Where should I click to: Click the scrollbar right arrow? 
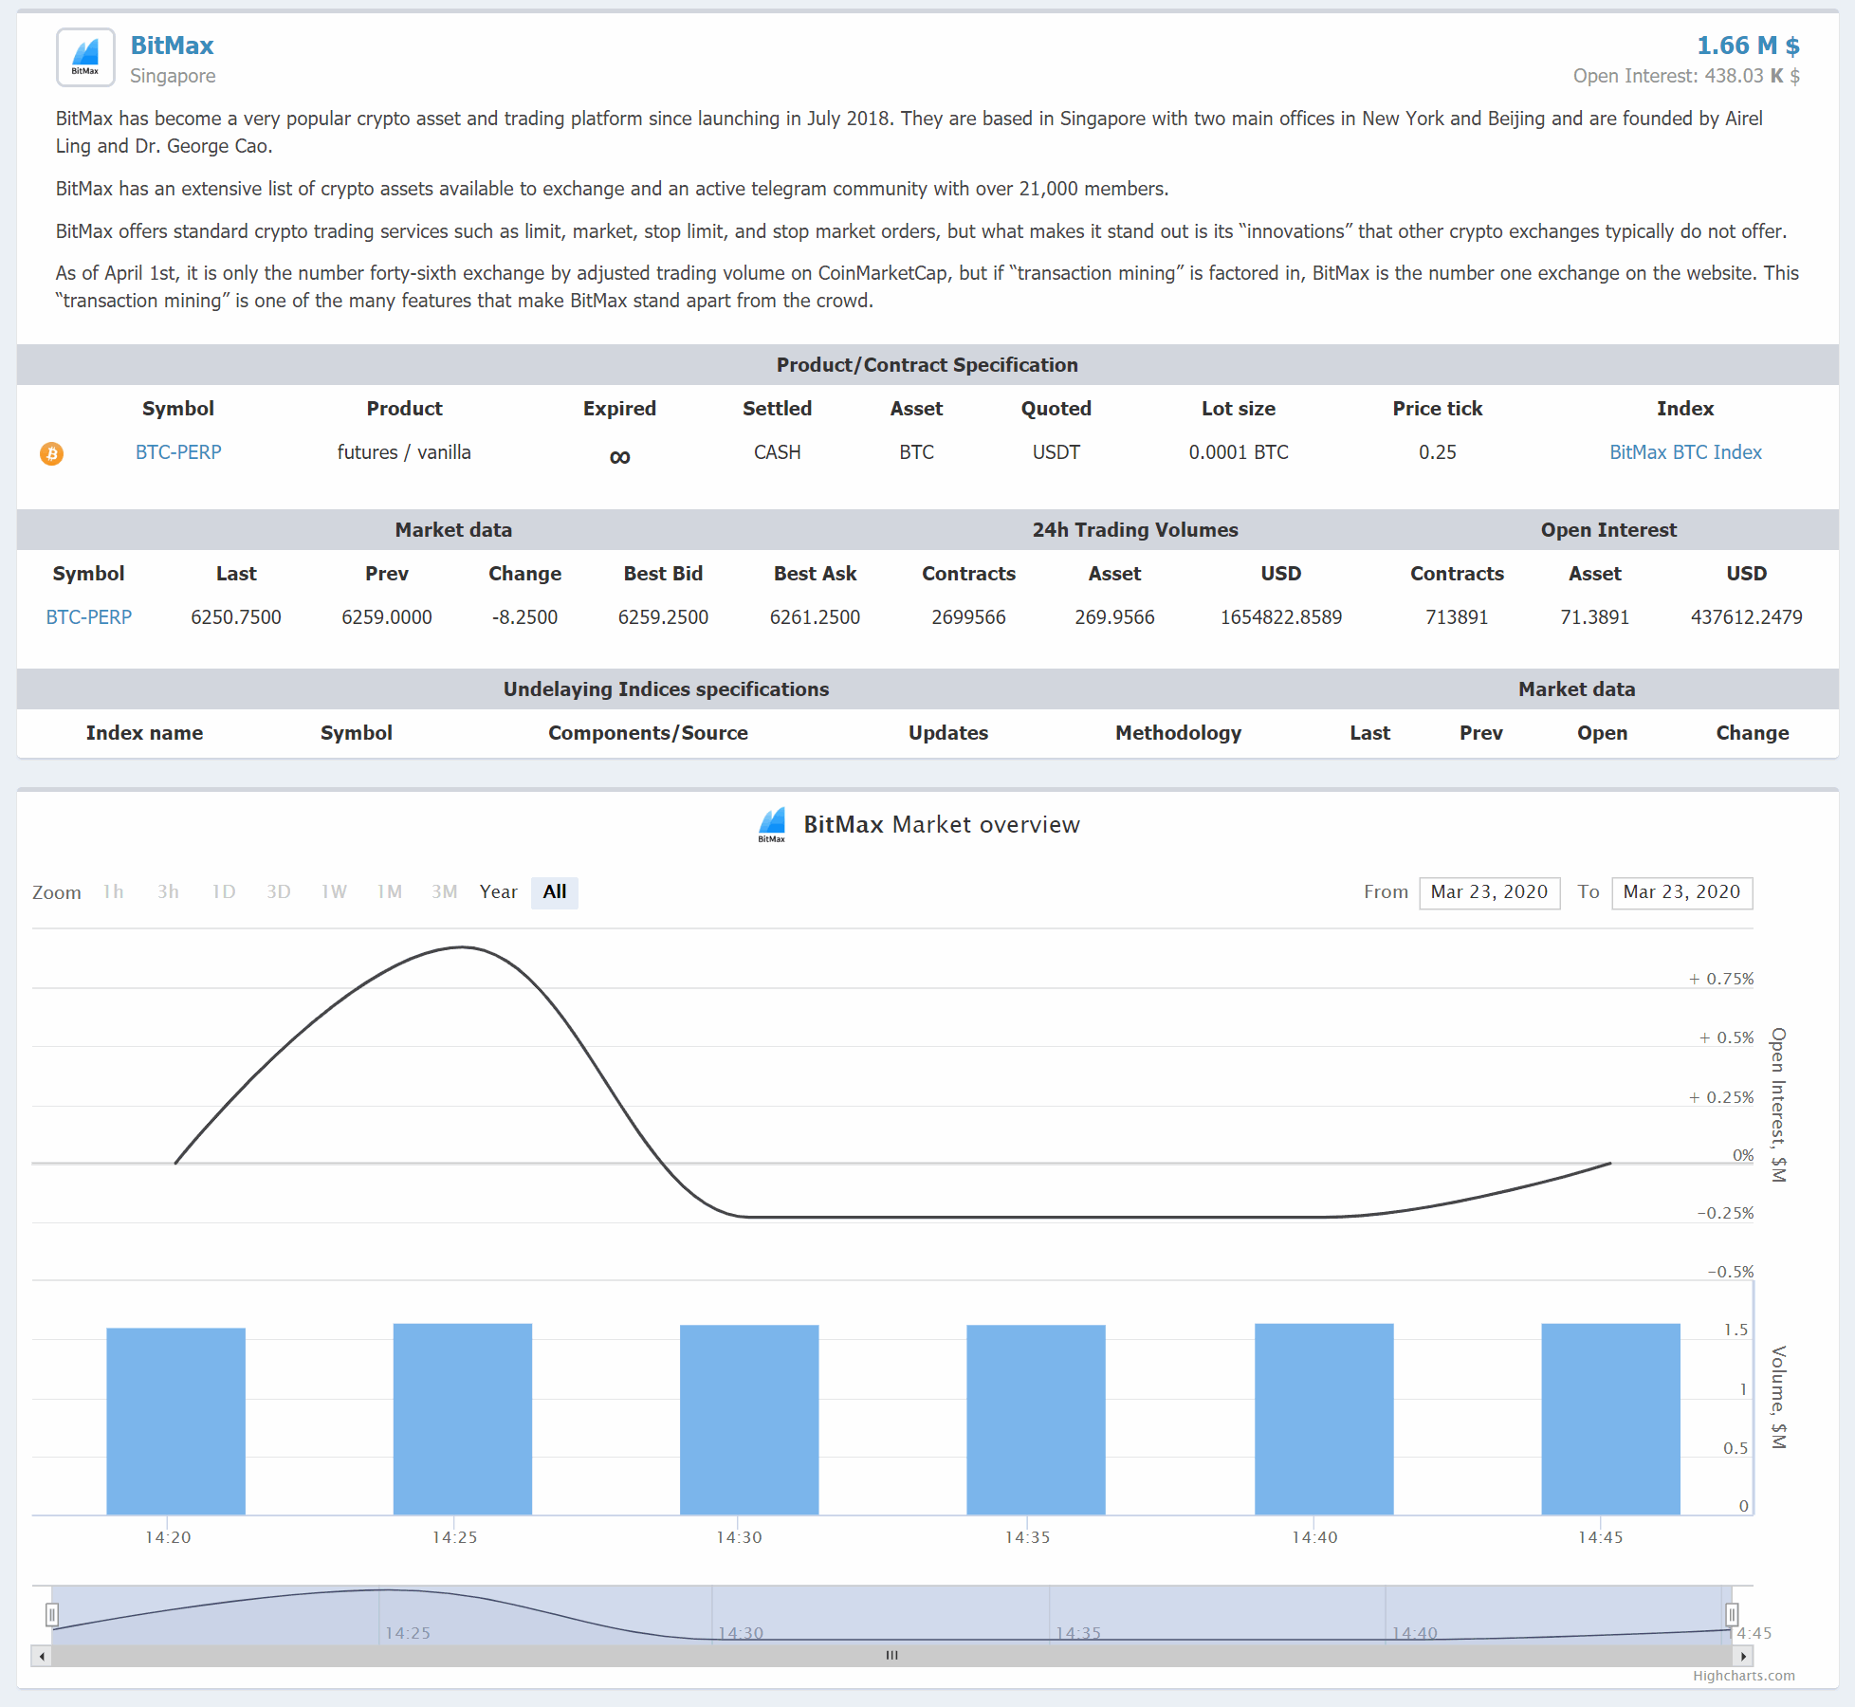click(1743, 1656)
